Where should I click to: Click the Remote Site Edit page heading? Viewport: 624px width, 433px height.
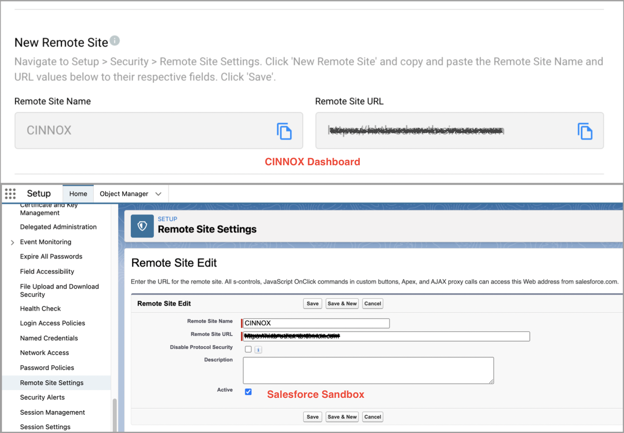coord(174,263)
